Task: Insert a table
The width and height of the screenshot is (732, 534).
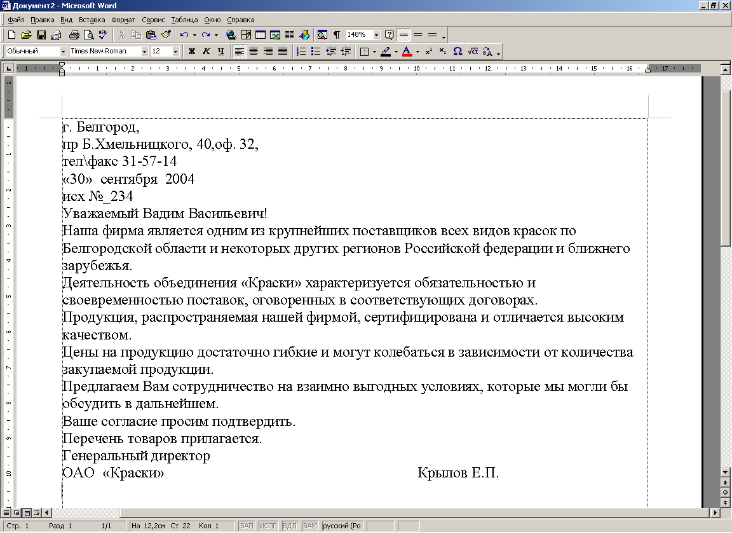Action: tap(261, 34)
